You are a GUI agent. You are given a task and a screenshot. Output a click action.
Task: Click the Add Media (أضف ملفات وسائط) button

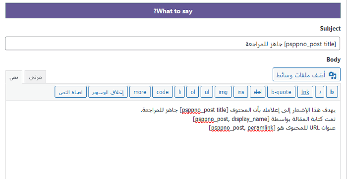click(x=306, y=74)
